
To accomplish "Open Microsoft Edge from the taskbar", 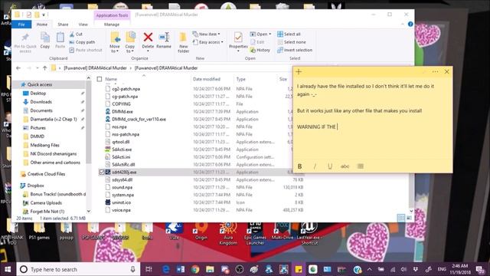I will click(x=166, y=269).
